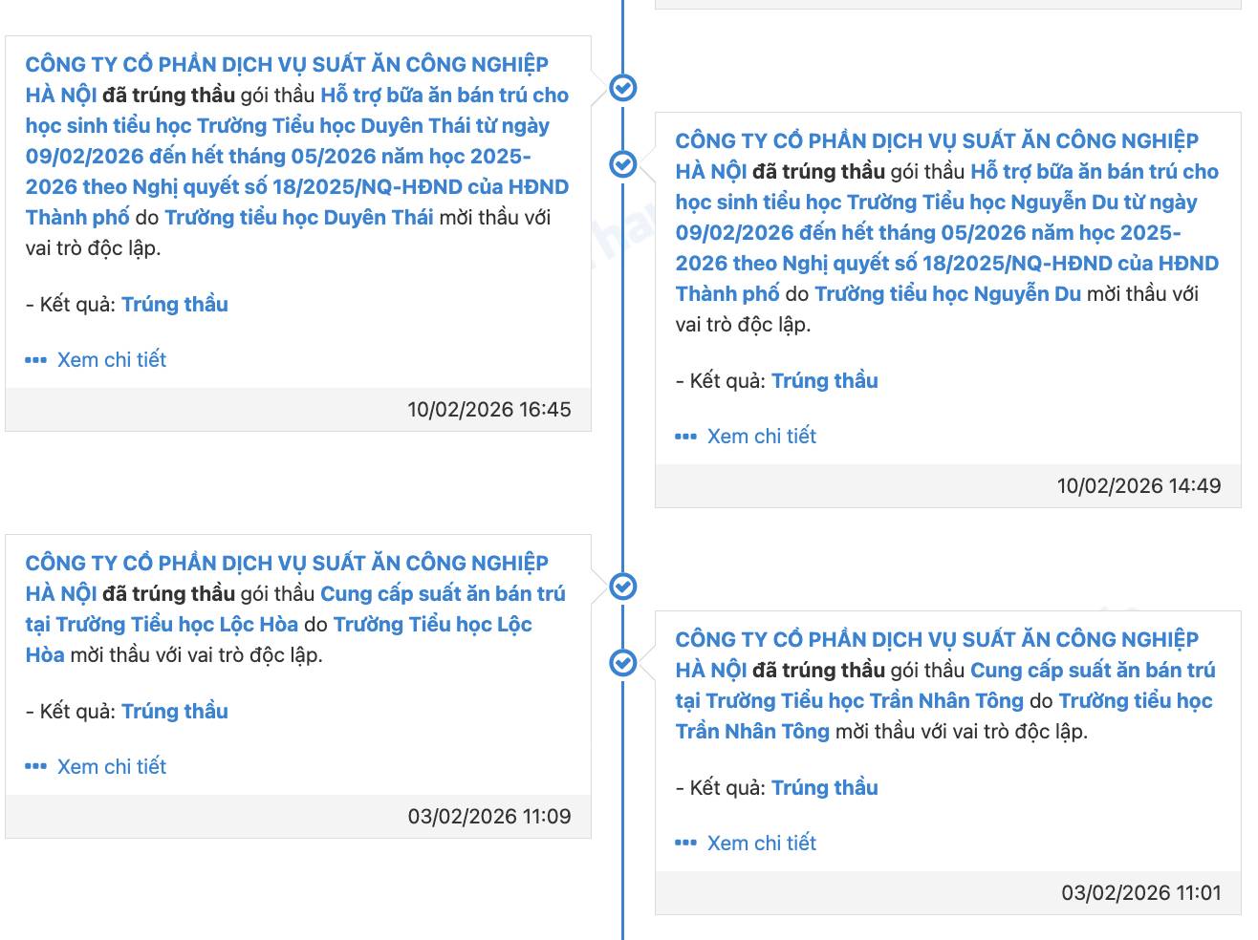The height and width of the screenshot is (940, 1258).
Task: Click the ellipsis icon in the Duyên Thái card
Action: tap(35, 360)
